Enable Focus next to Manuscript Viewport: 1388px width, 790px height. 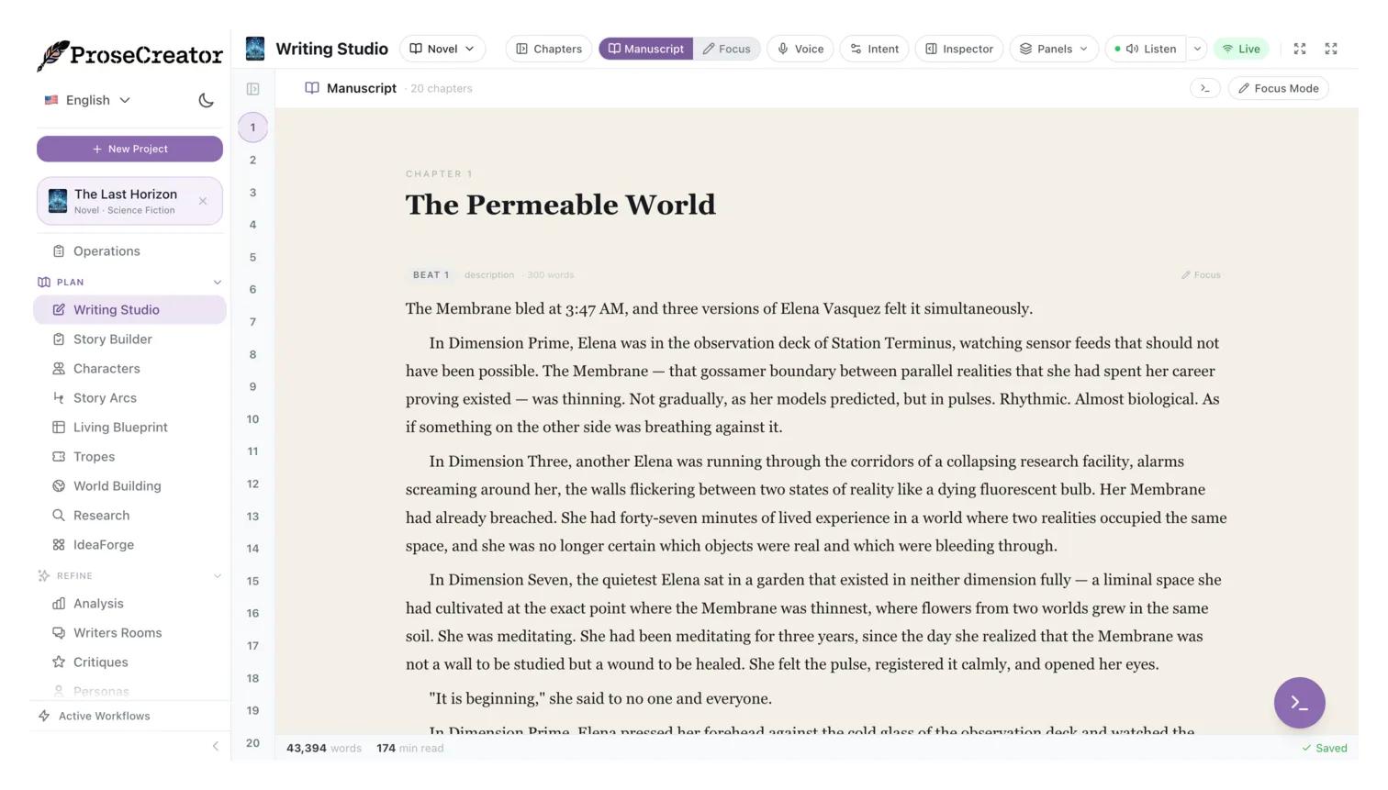pyautogui.click(x=726, y=49)
